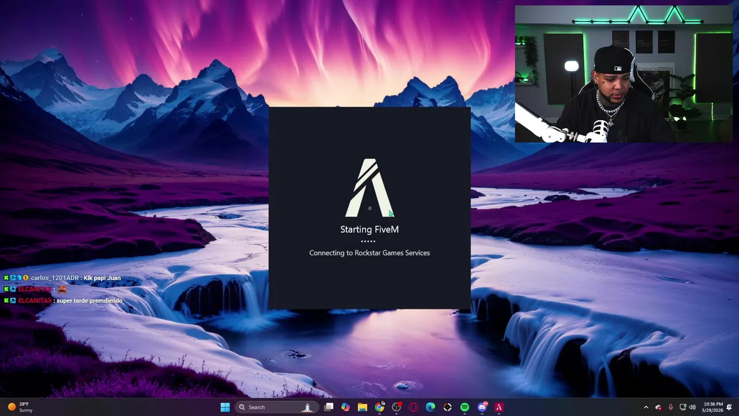This screenshot has width=739, height=416.
Task: Open the clock showing 10:36 PM
Action: click(x=713, y=407)
